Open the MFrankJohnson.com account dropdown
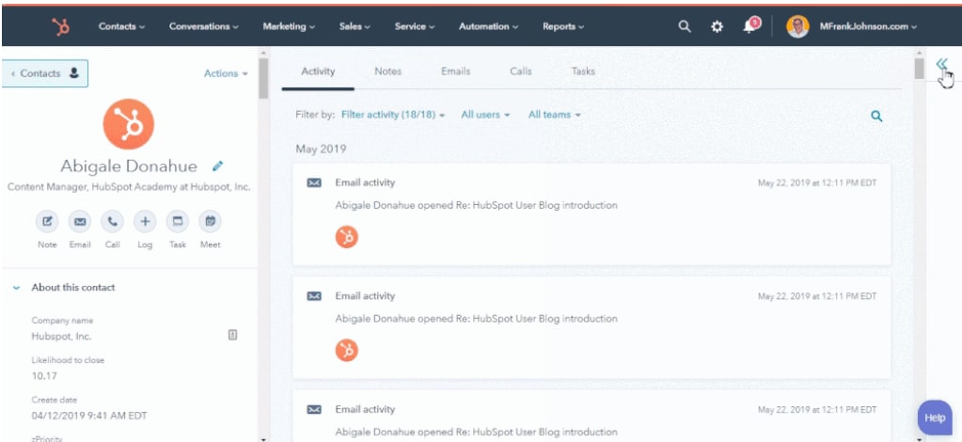962x442 pixels. (868, 26)
